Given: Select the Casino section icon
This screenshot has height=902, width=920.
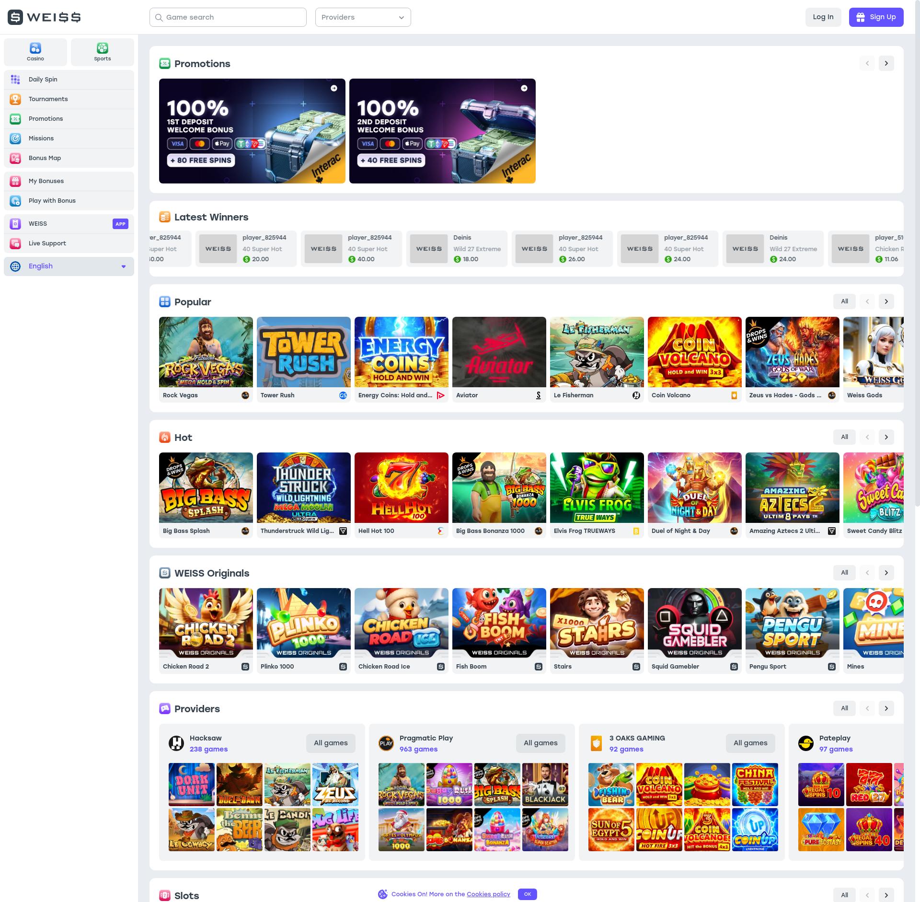Looking at the screenshot, I should point(35,48).
